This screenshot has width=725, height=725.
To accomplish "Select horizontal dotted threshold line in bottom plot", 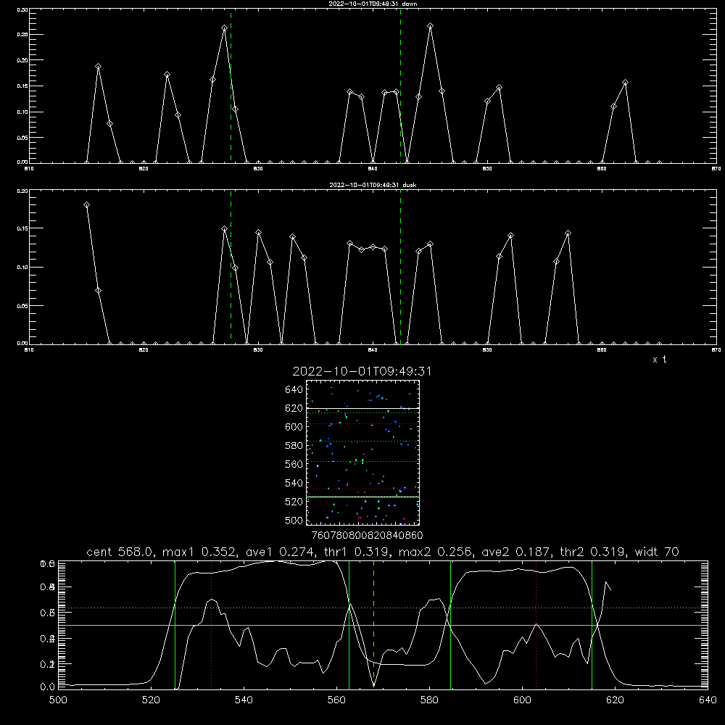I will point(383,608).
